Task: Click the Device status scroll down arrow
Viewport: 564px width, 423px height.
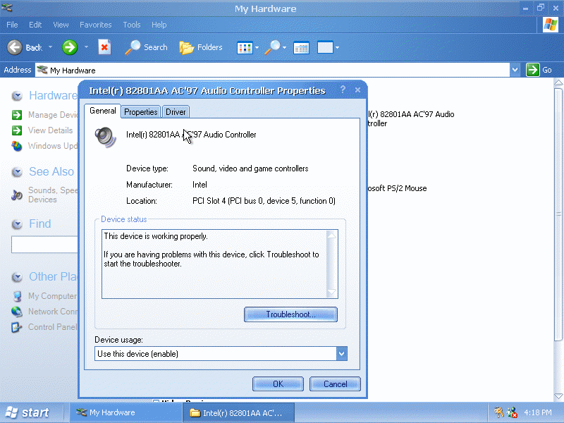Action: click(x=331, y=292)
